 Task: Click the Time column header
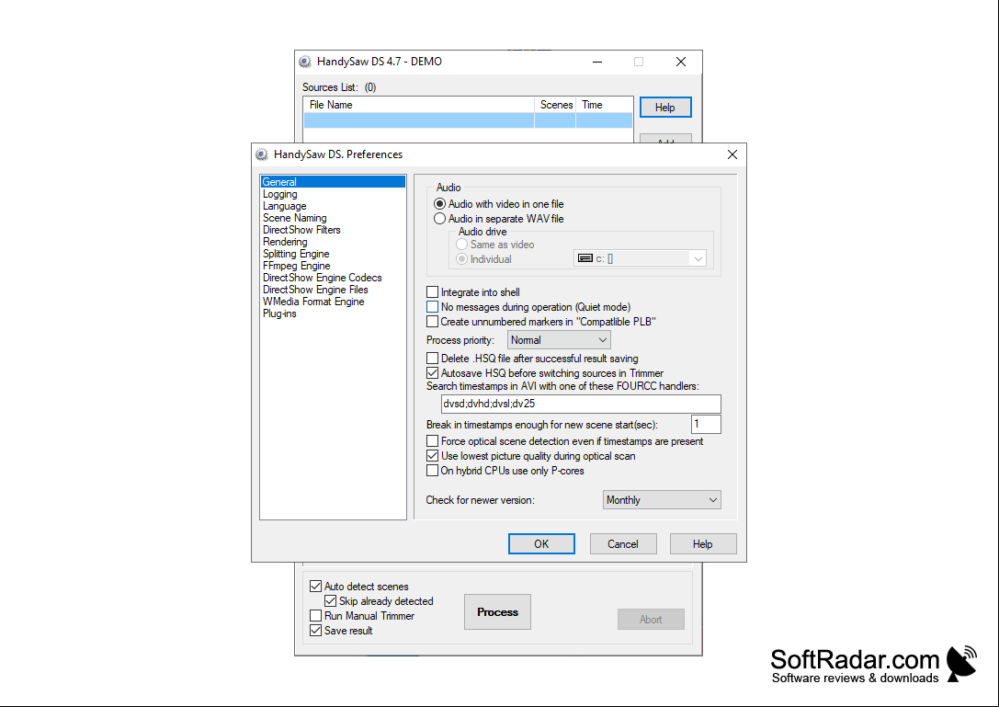tap(605, 105)
